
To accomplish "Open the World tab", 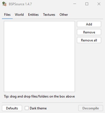I will [19, 15].
